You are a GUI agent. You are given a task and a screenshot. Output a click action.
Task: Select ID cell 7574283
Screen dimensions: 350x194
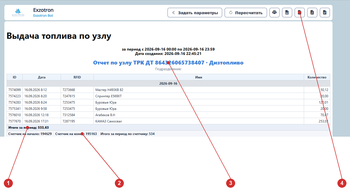[14, 102]
